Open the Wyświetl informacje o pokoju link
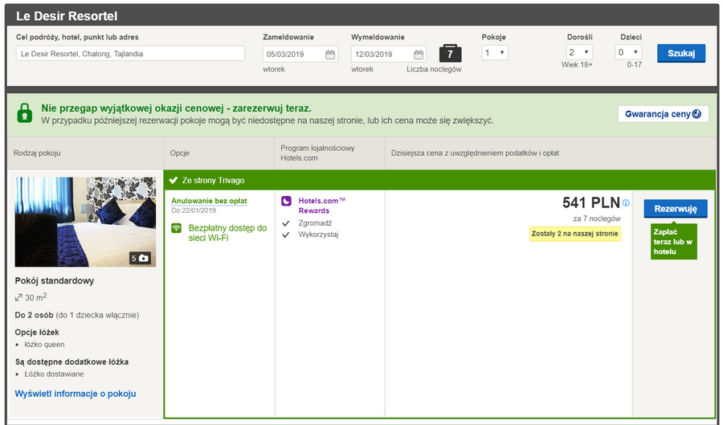The height and width of the screenshot is (425, 723). coord(76,394)
